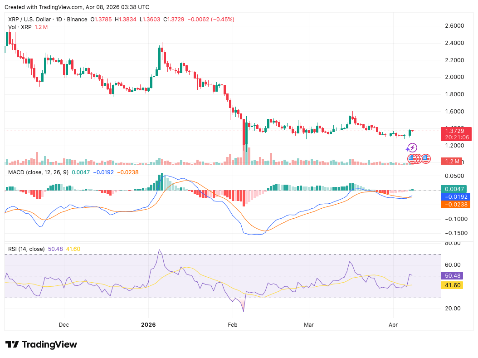Click the 2.6000 price scale label

[454, 26]
